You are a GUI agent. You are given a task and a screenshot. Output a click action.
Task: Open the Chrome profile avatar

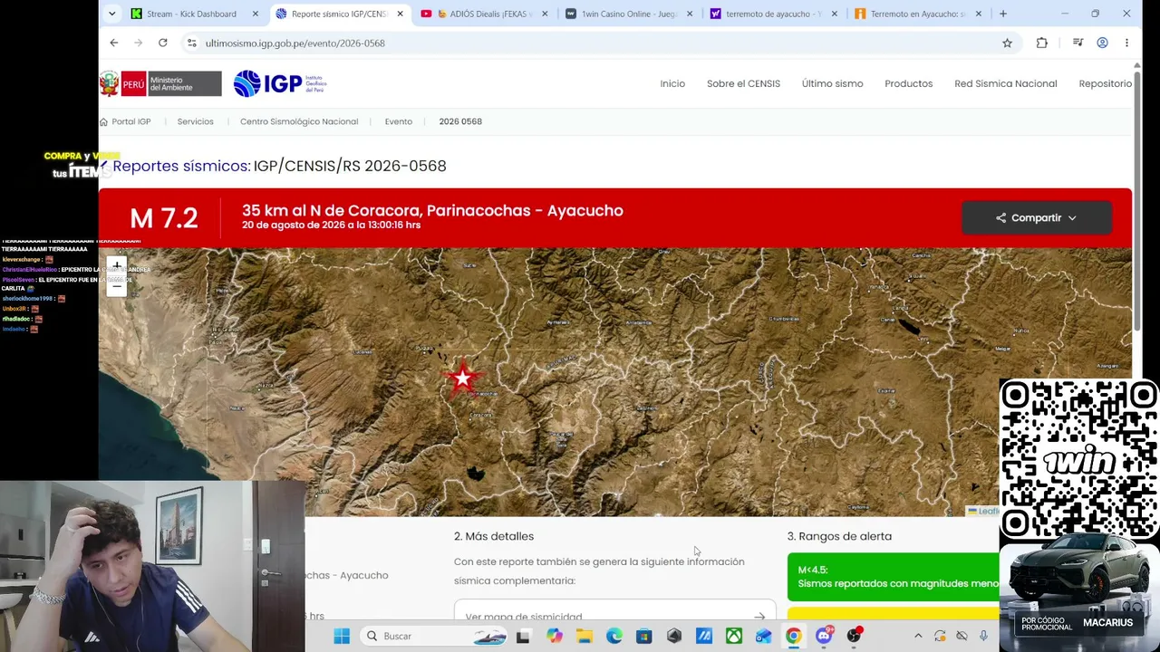click(x=1102, y=43)
